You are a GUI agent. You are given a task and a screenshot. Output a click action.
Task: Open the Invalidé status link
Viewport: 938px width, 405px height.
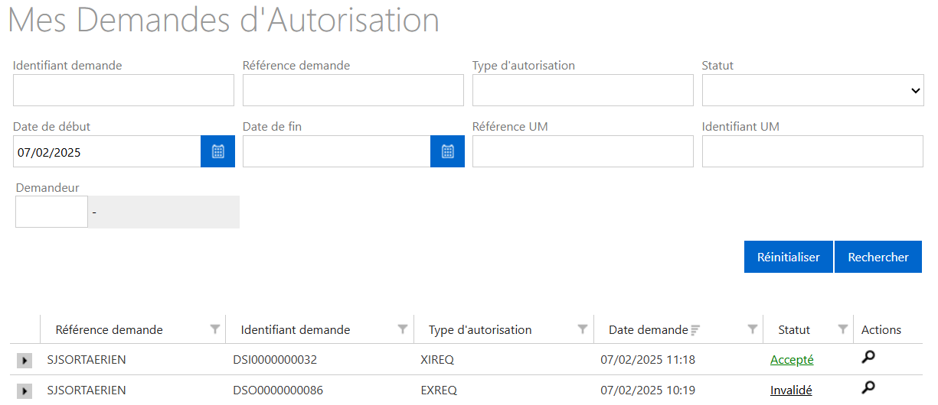point(791,390)
